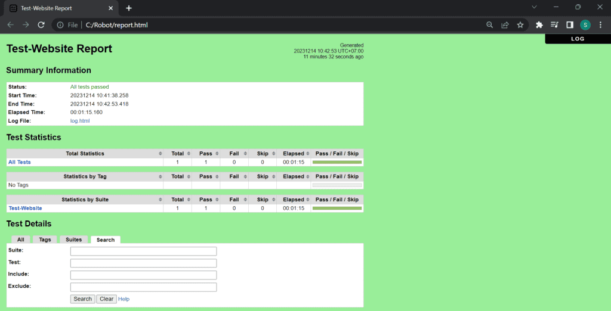The image size is (611, 311).
Task: Focus the Suite input field
Action: click(x=143, y=251)
